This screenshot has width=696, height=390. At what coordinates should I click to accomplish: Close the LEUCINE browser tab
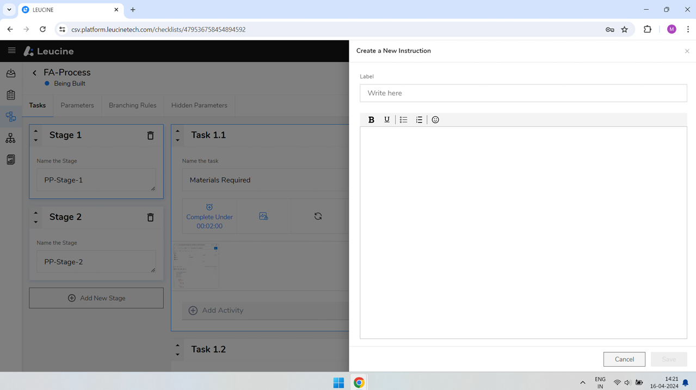(x=116, y=10)
